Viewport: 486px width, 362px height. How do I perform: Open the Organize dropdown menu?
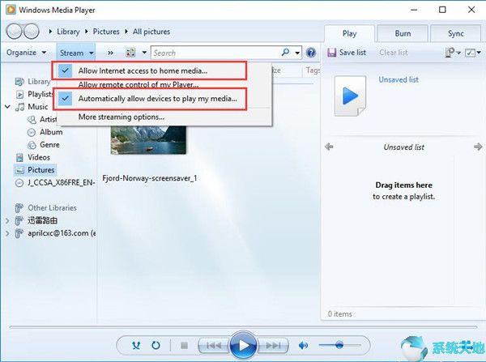point(26,53)
